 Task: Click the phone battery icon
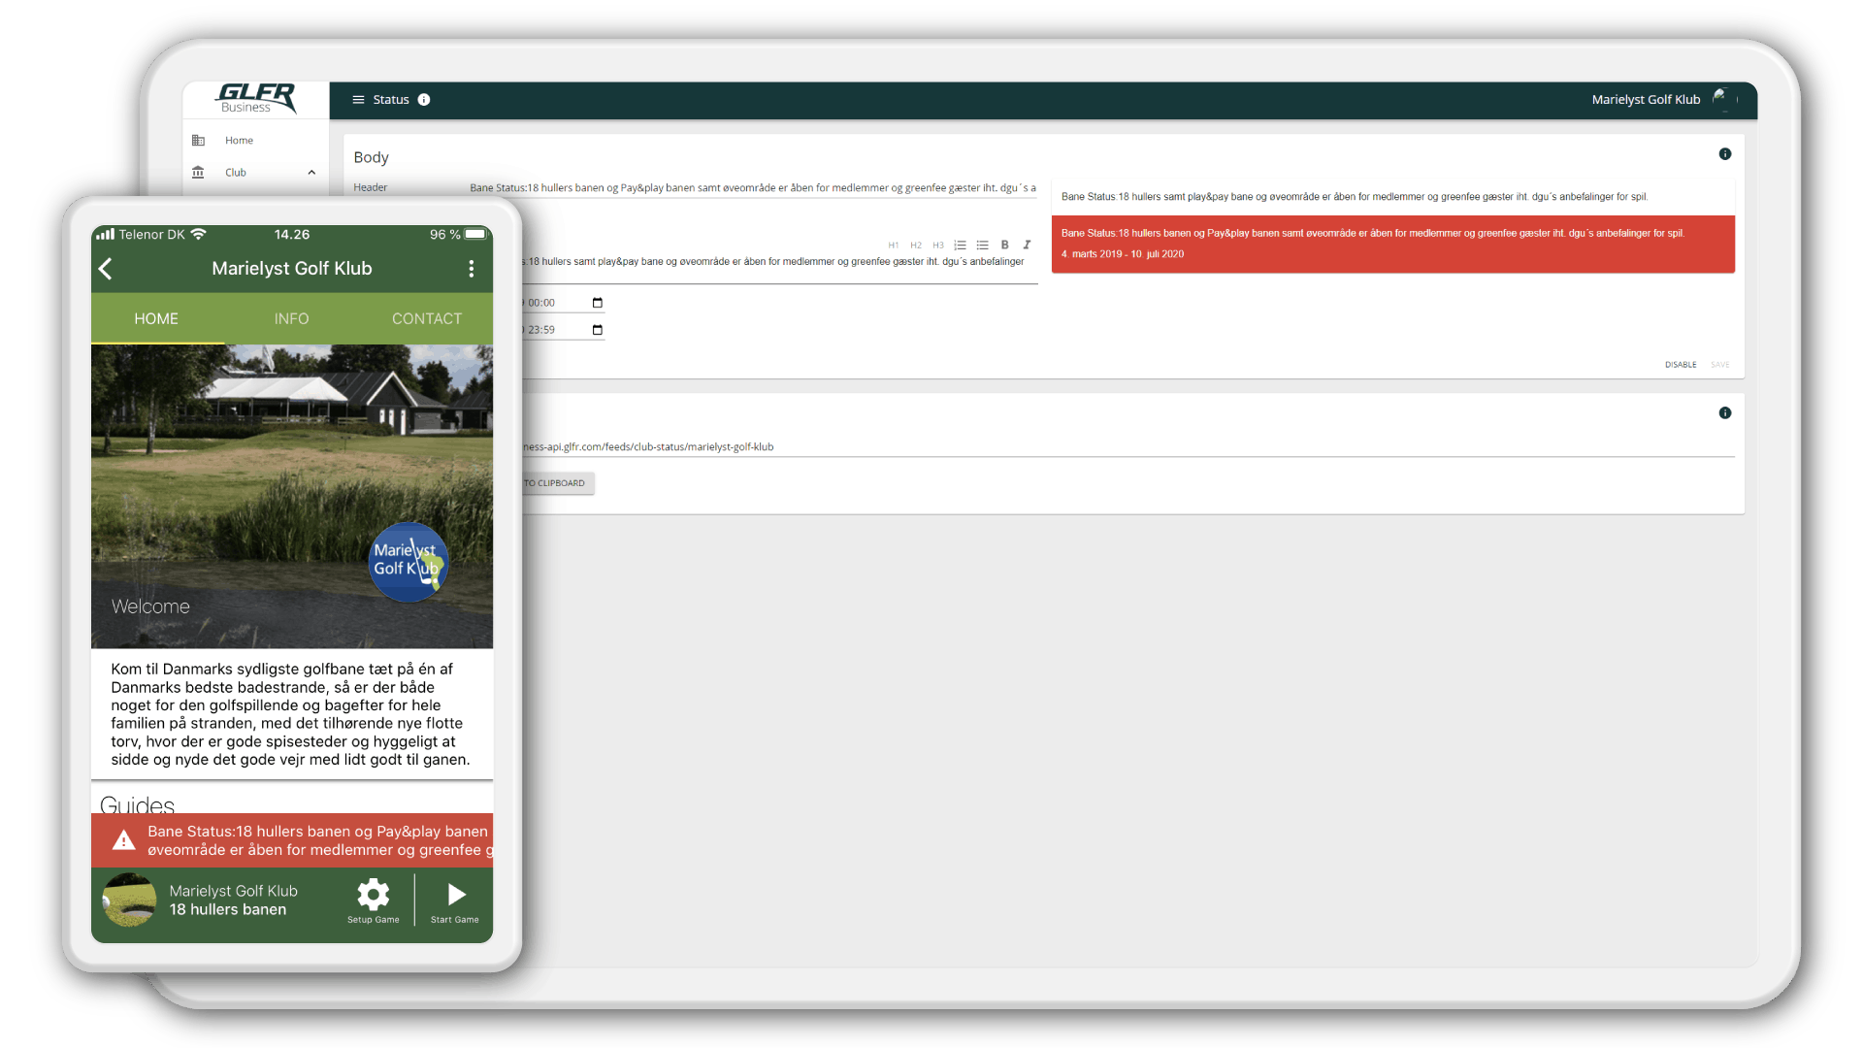click(x=475, y=235)
